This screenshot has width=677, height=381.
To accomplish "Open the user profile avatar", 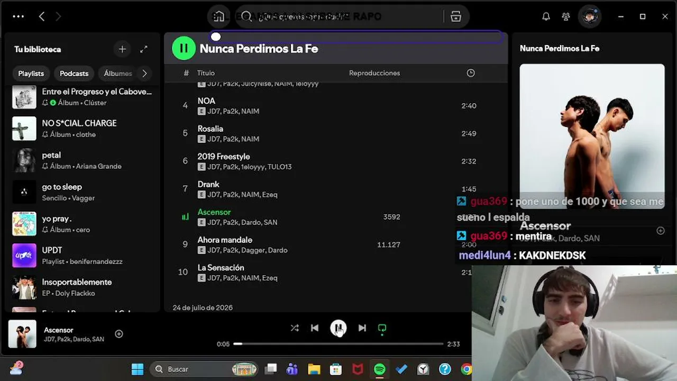I will pyautogui.click(x=589, y=16).
